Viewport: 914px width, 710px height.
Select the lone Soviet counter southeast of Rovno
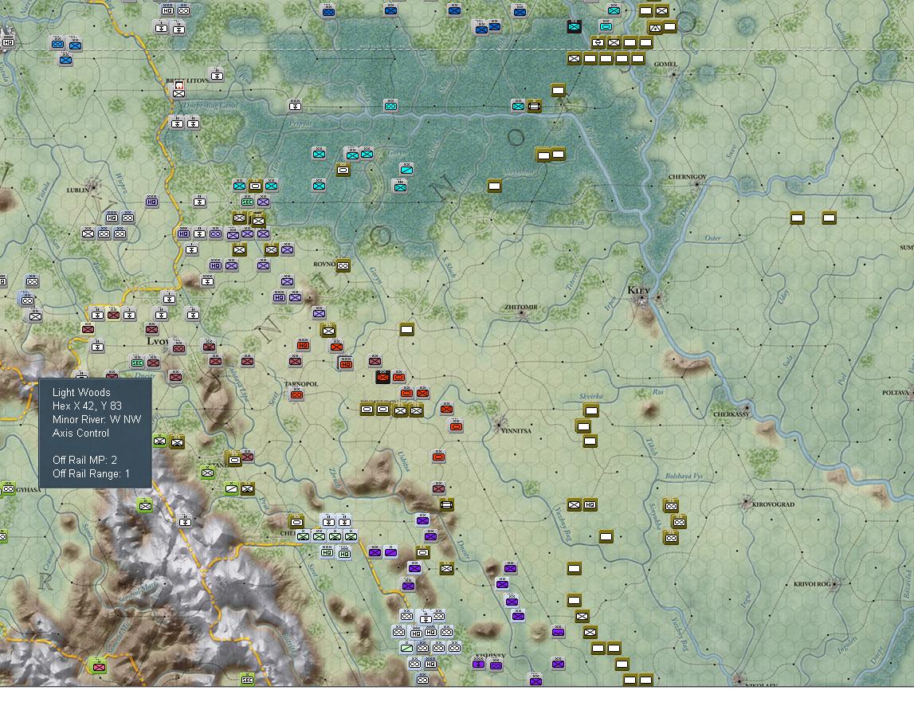point(407,330)
